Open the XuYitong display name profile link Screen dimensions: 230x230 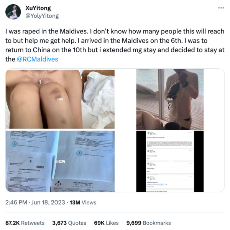coord(38,8)
